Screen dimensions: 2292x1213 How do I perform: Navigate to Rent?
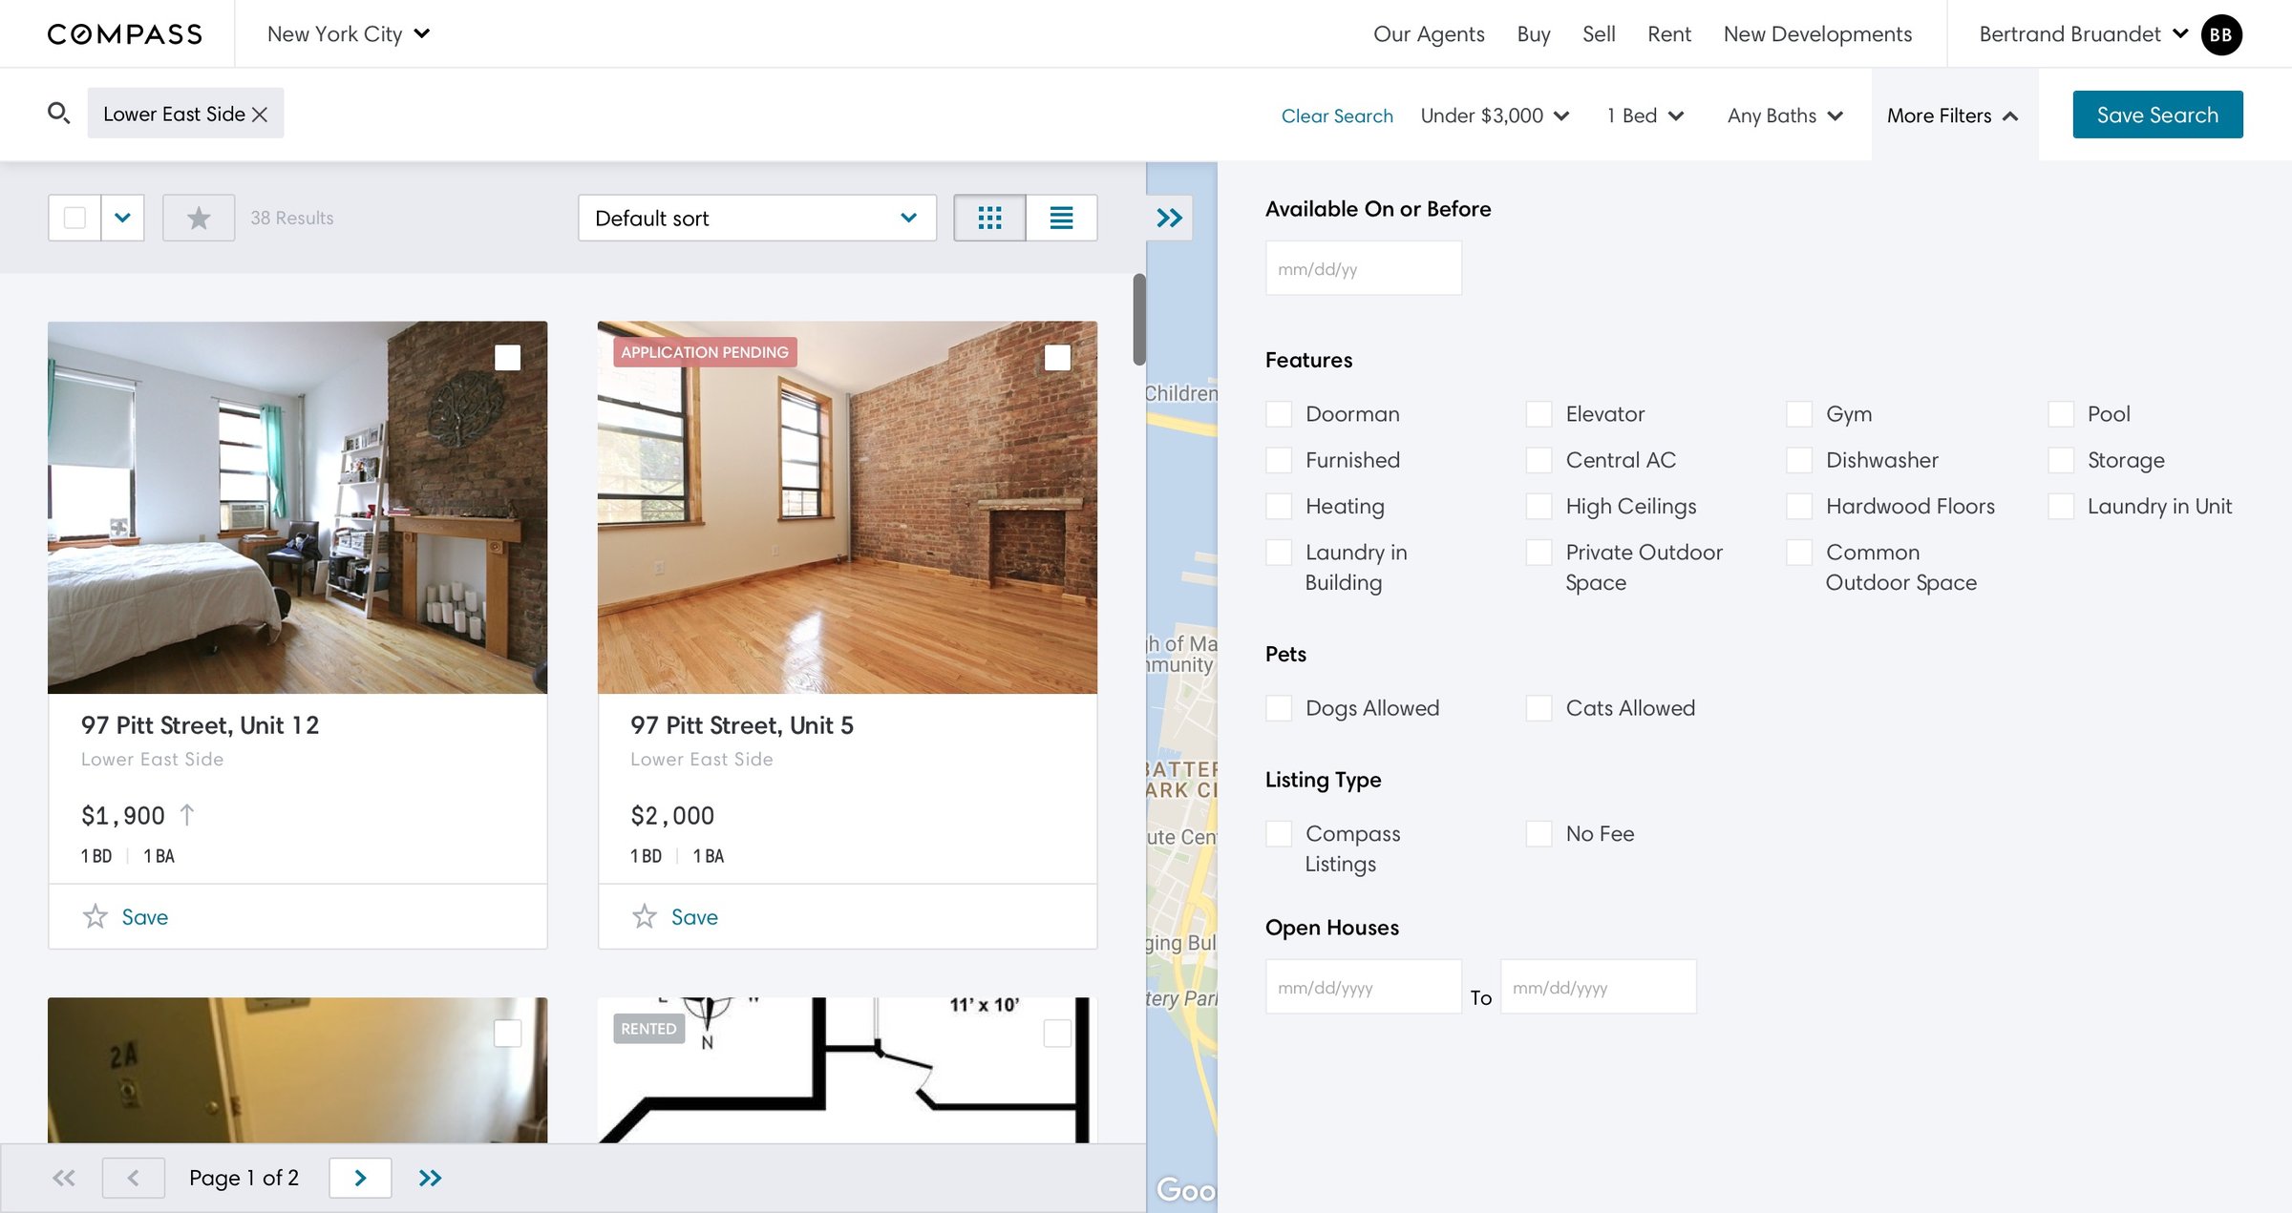click(1669, 34)
